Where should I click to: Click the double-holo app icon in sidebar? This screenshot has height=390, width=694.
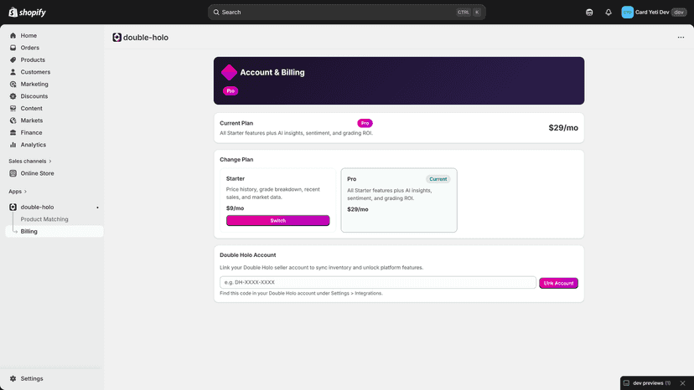tap(13, 207)
